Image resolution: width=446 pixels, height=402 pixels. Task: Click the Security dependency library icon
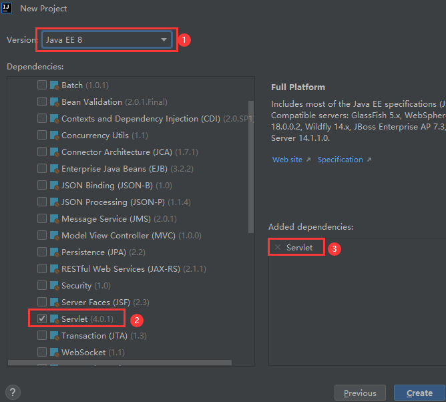[x=54, y=285]
